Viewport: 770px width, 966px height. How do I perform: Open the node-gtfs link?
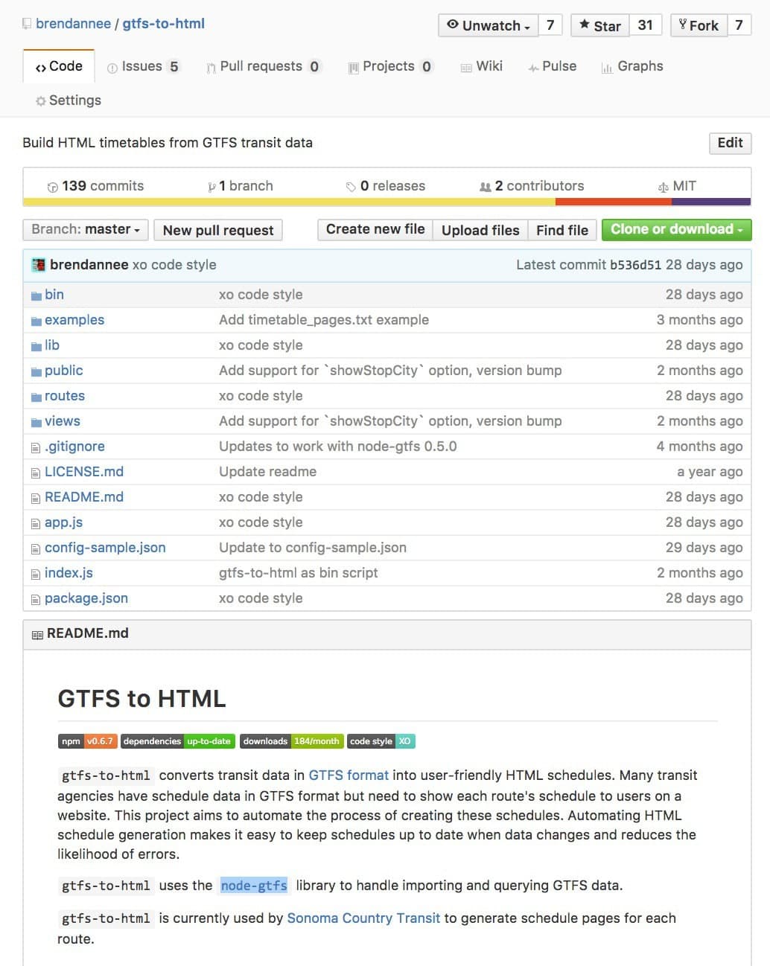tap(254, 886)
